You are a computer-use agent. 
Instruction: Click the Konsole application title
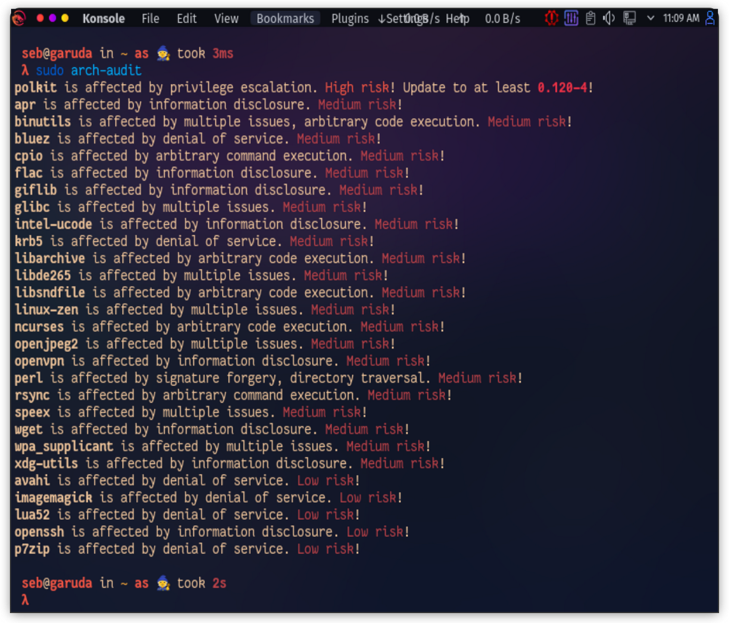click(104, 19)
